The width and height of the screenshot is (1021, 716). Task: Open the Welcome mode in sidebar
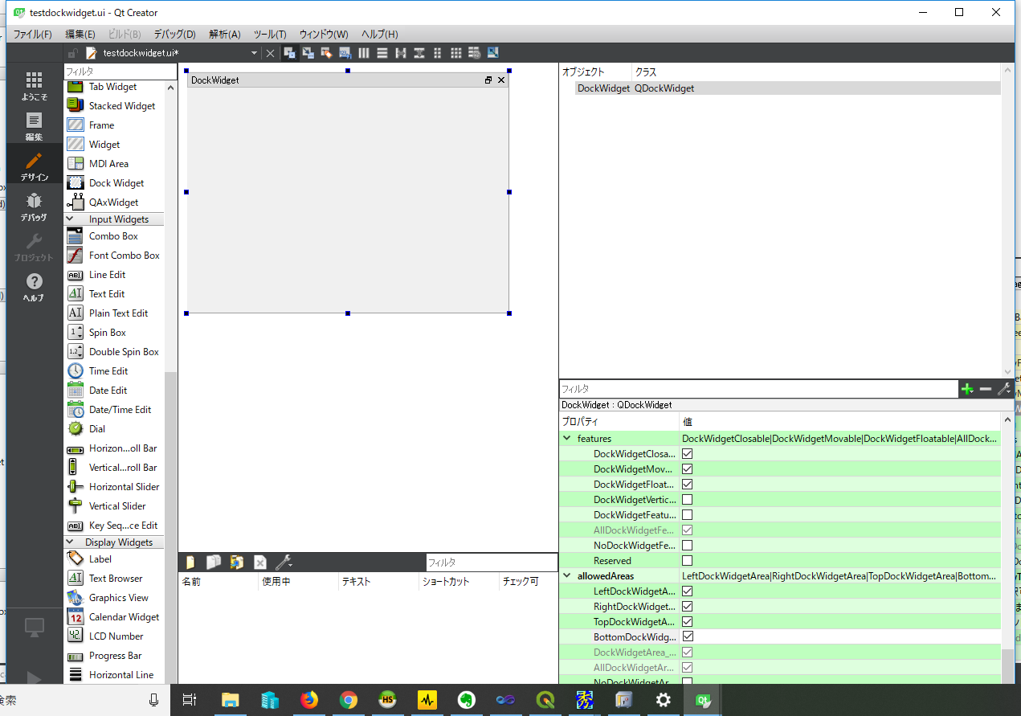pyautogui.click(x=34, y=86)
